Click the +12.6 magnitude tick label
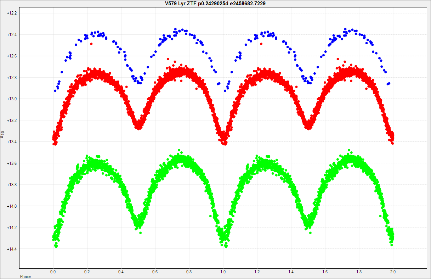 point(12,56)
